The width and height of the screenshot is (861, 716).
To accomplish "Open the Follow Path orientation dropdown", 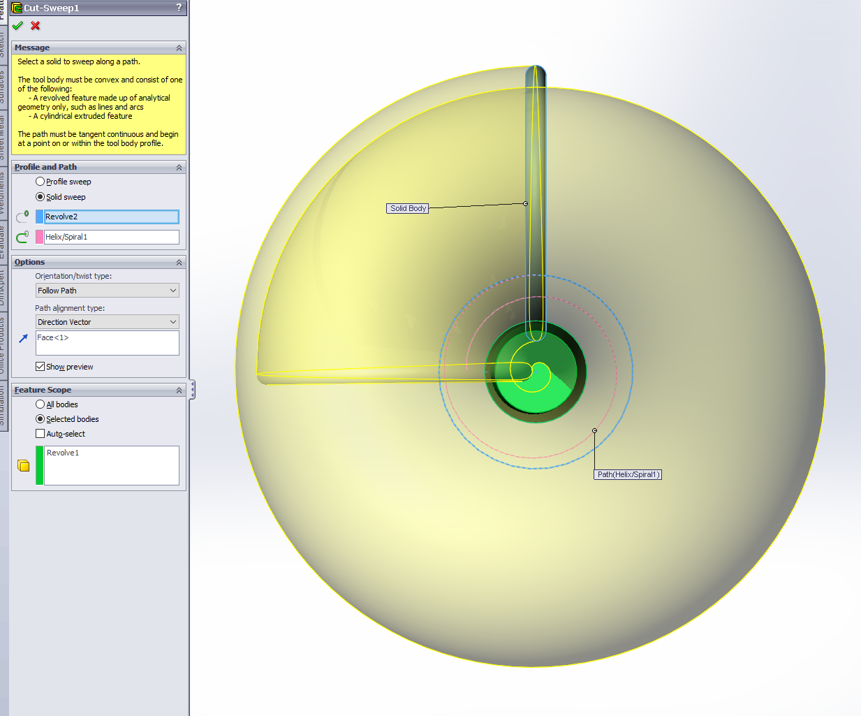I will [x=107, y=291].
